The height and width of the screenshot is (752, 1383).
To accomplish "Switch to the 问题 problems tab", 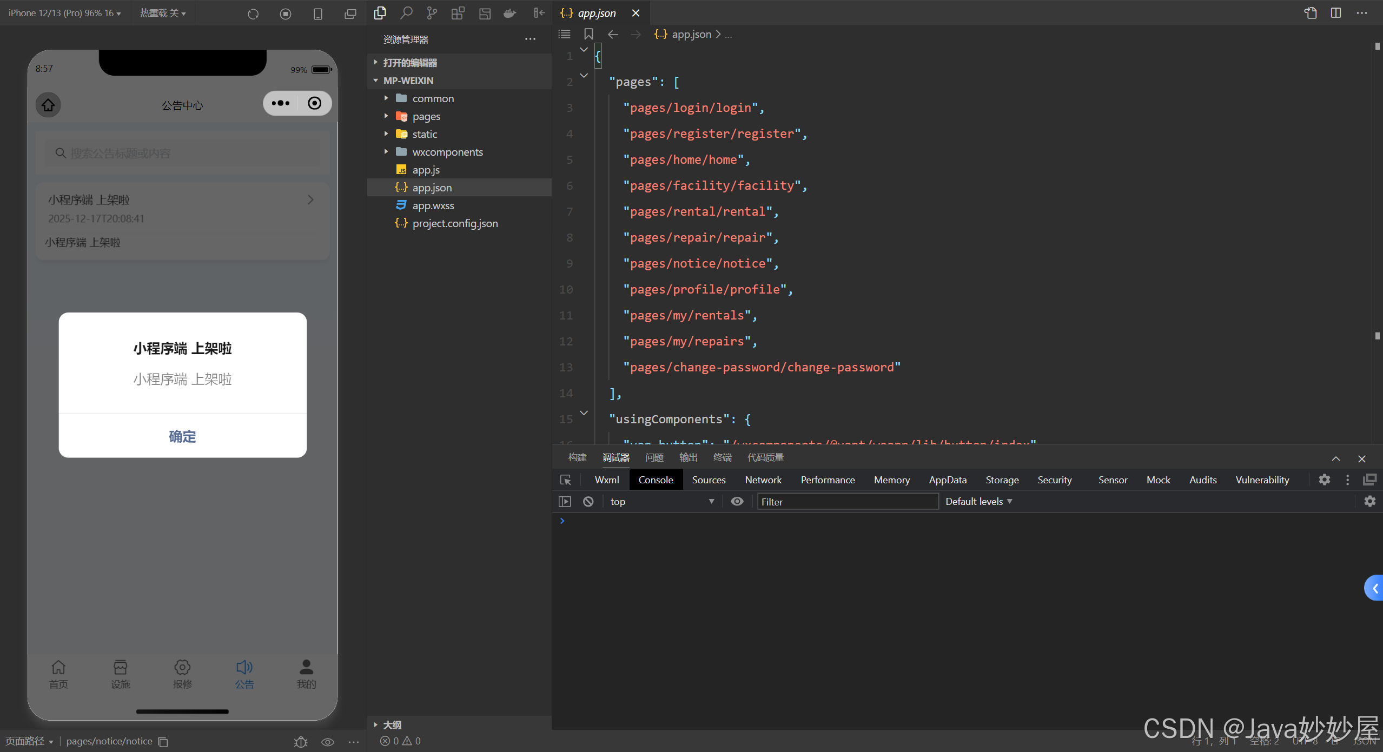I will (654, 458).
